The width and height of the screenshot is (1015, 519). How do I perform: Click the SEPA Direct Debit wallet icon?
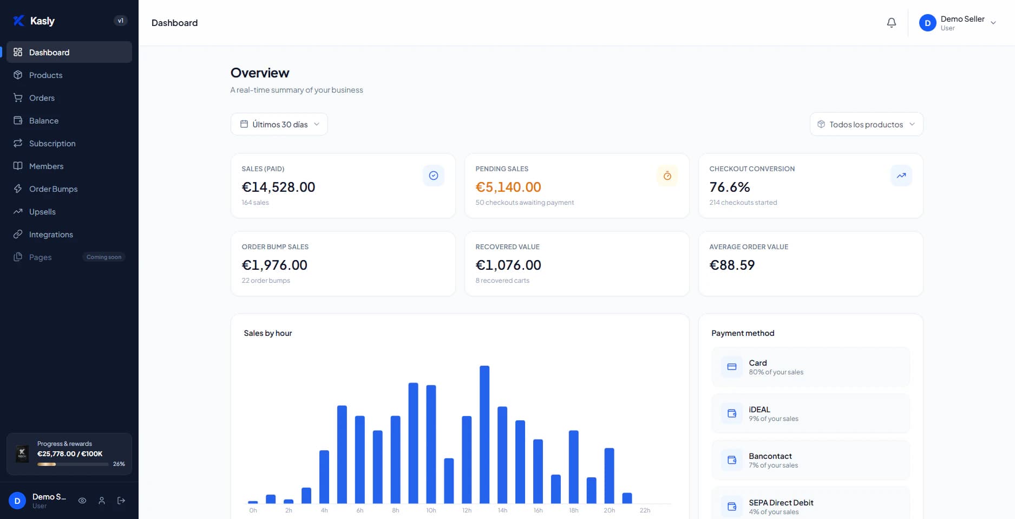[732, 507]
